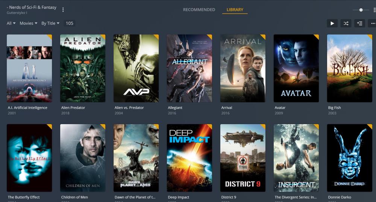Open the Avatar movie poster
Screen dimensions: 376x202
pyautogui.click(x=296, y=68)
